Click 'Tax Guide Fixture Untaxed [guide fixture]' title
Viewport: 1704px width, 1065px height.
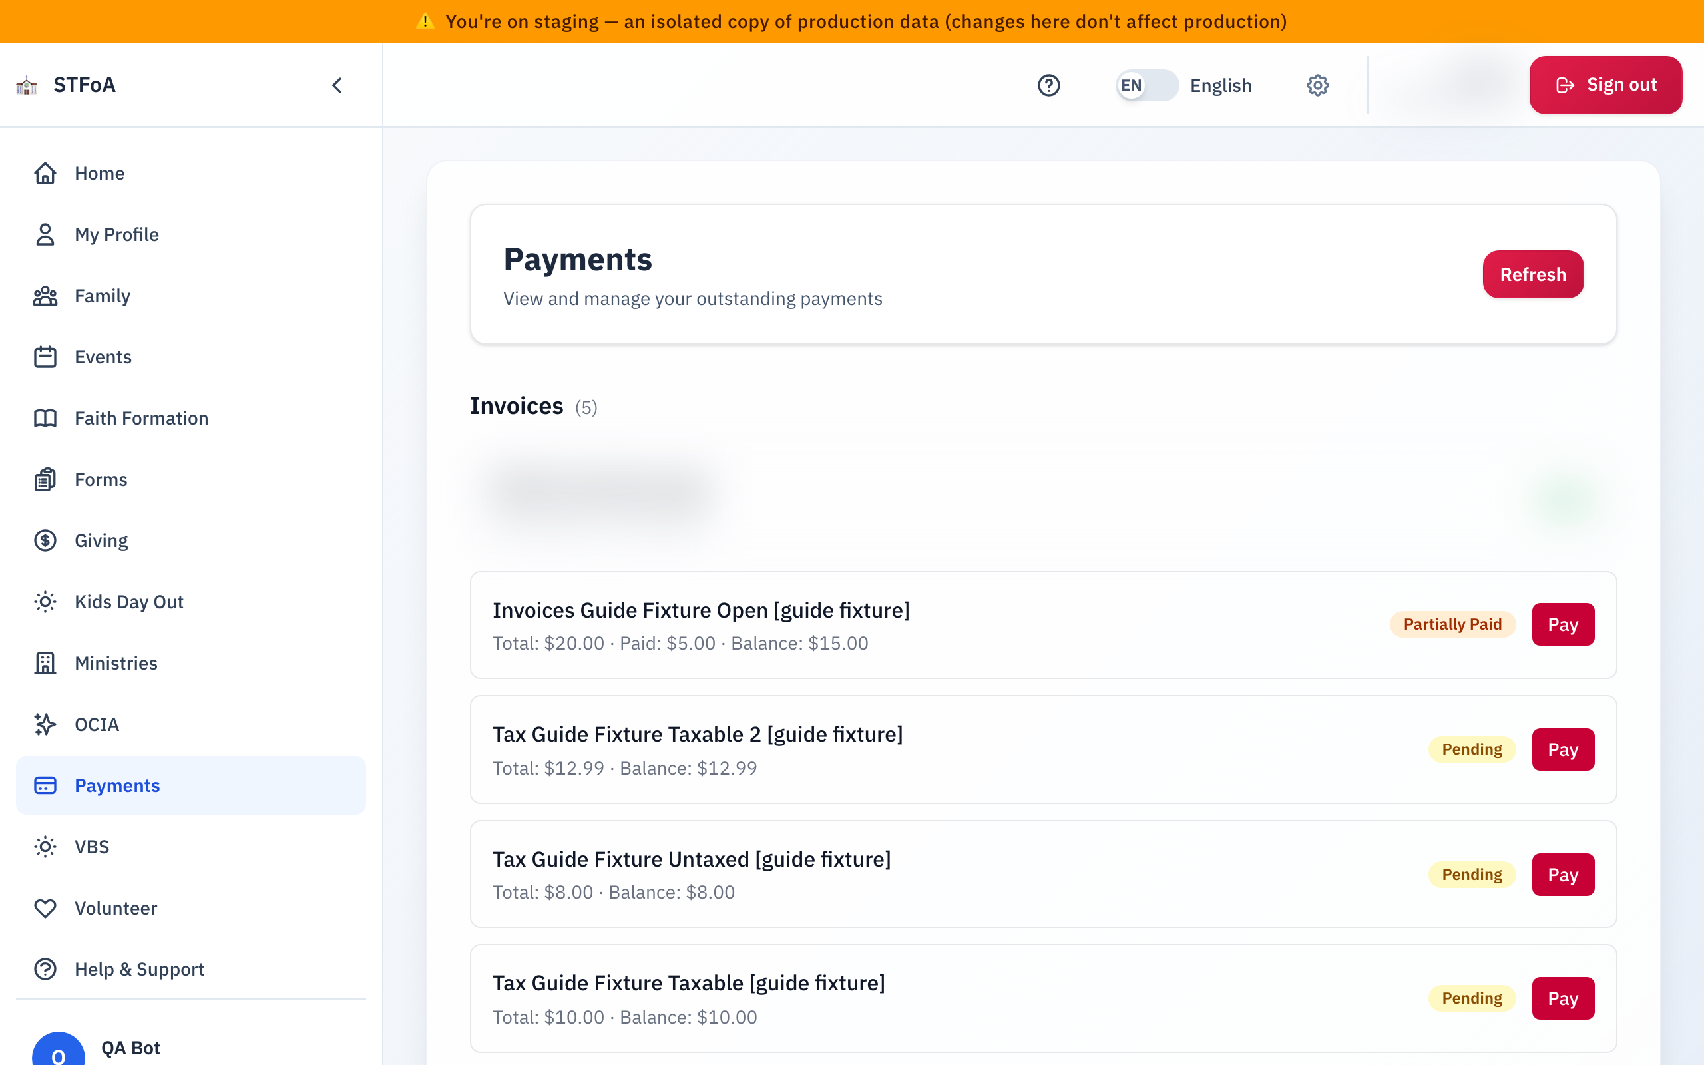click(692, 859)
